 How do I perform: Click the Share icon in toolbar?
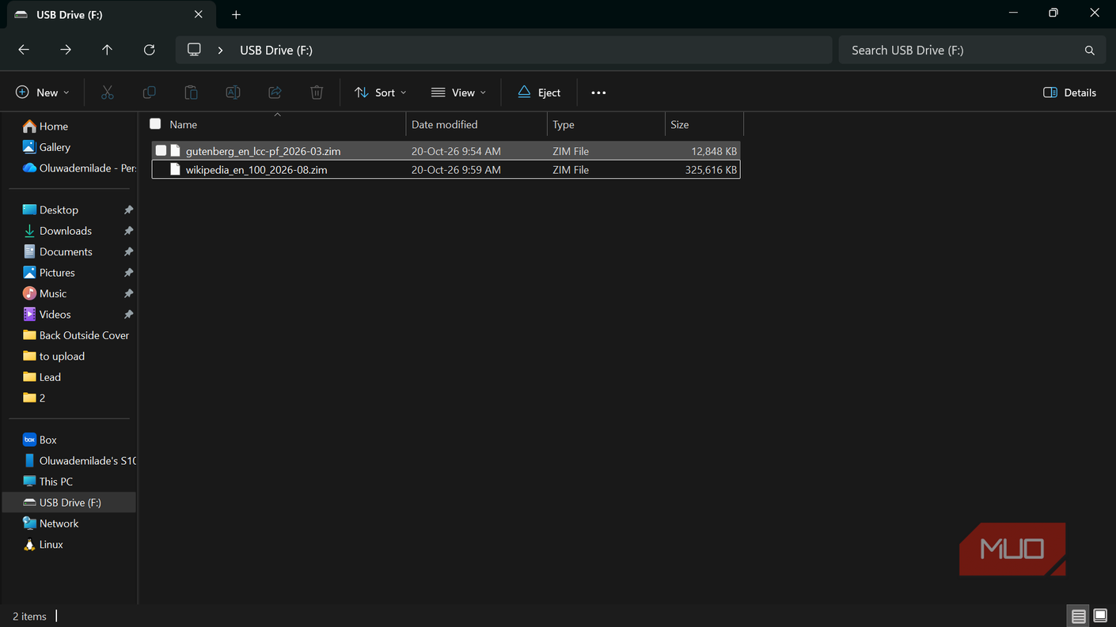(x=275, y=93)
